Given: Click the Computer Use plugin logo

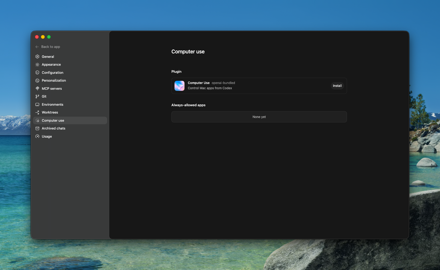Looking at the screenshot, I should 180,86.
